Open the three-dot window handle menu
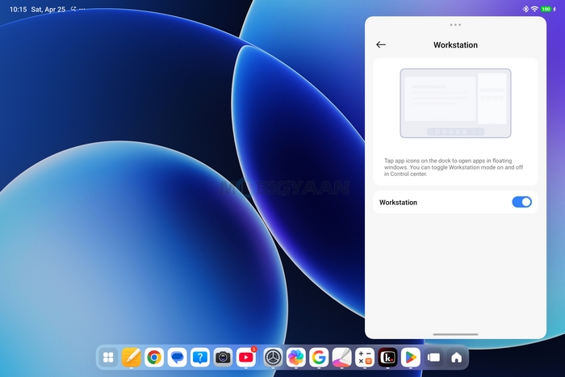Viewport: 565px width, 377px height. pyautogui.click(x=455, y=25)
